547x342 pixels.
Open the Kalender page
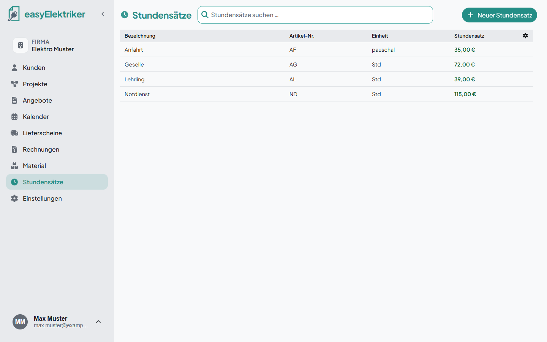point(57,117)
